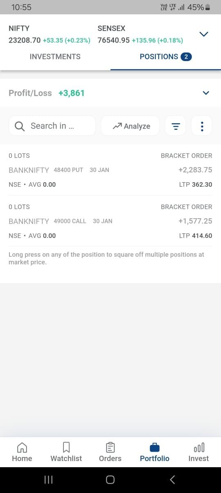Select the Portfolio briefcase icon
The width and height of the screenshot is (221, 493).
[155, 447]
